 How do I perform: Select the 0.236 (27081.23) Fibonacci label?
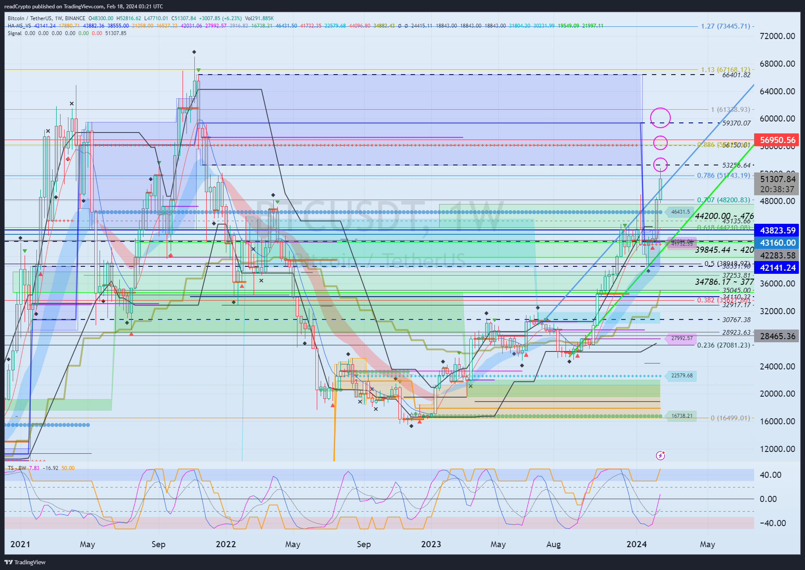pos(724,345)
